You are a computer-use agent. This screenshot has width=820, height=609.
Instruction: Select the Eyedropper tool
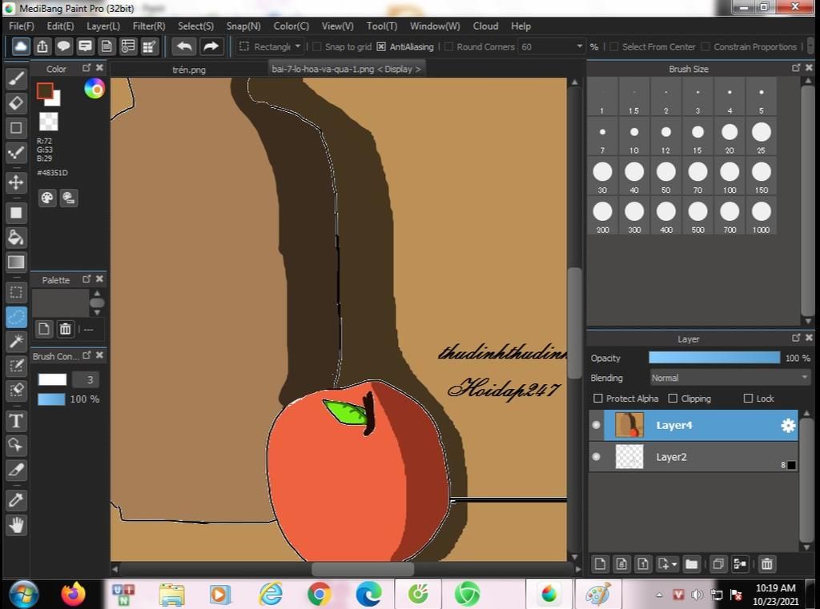[16, 500]
